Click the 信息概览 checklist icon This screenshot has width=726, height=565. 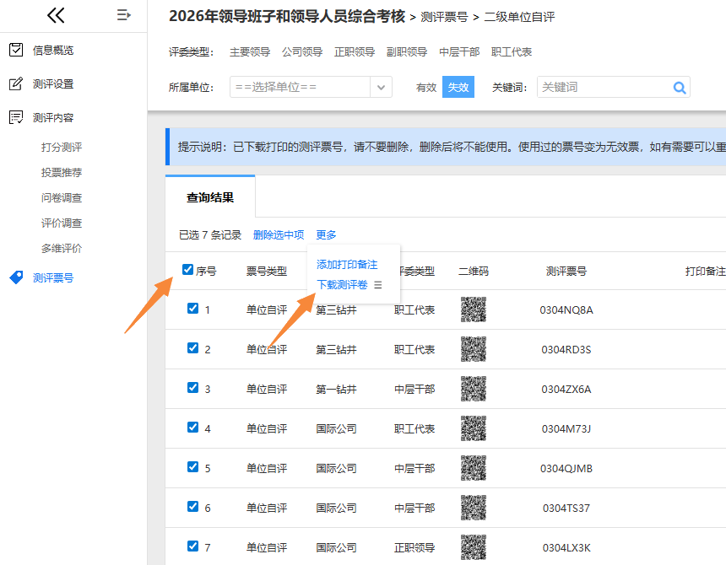16,50
